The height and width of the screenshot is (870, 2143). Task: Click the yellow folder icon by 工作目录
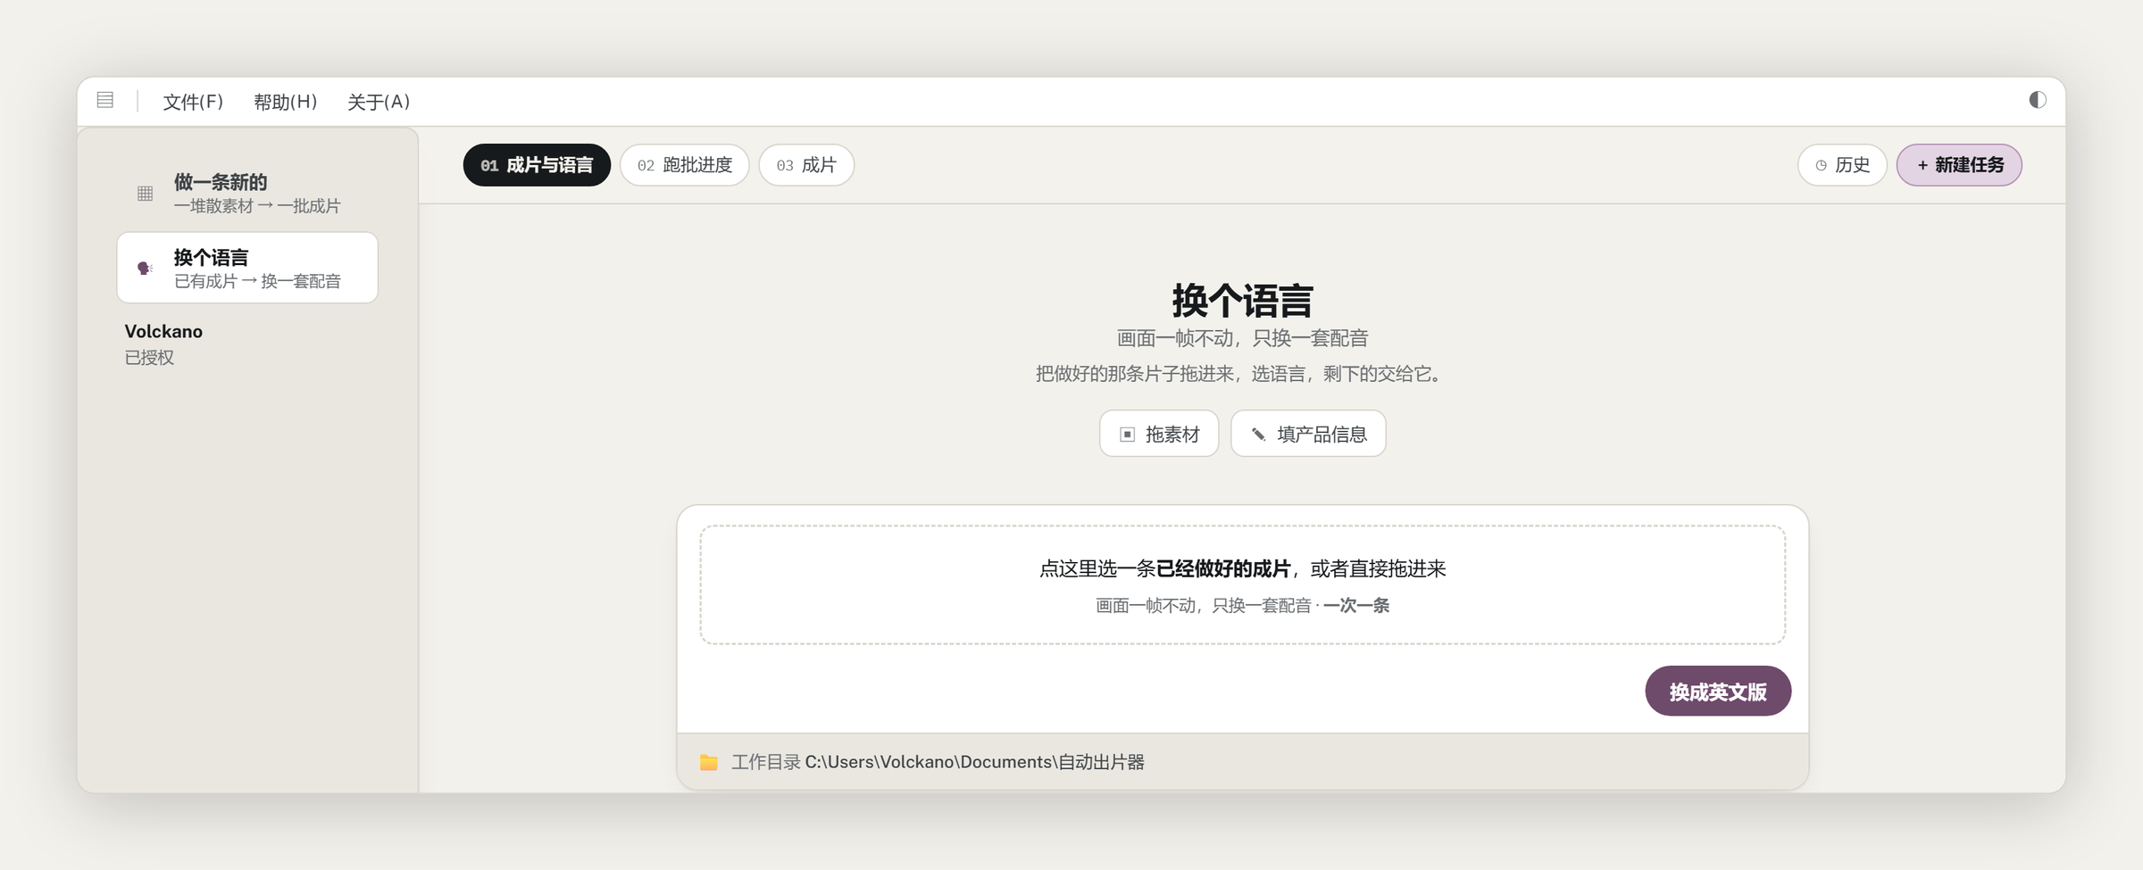tap(709, 762)
